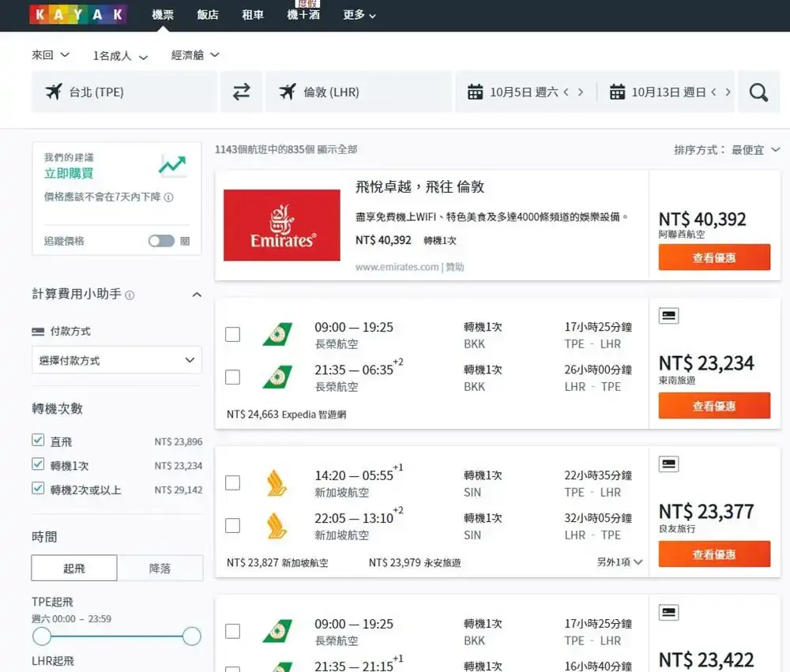Check the second 09:00 — 19:25 長榮航空 flight
This screenshot has width=790, height=672.
232,631
